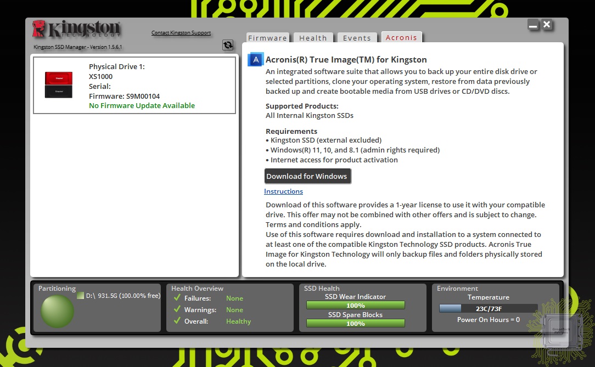The height and width of the screenshot is (367, 595).
Task: Click the Failures green checkmark icon
Action: (177, 298)
